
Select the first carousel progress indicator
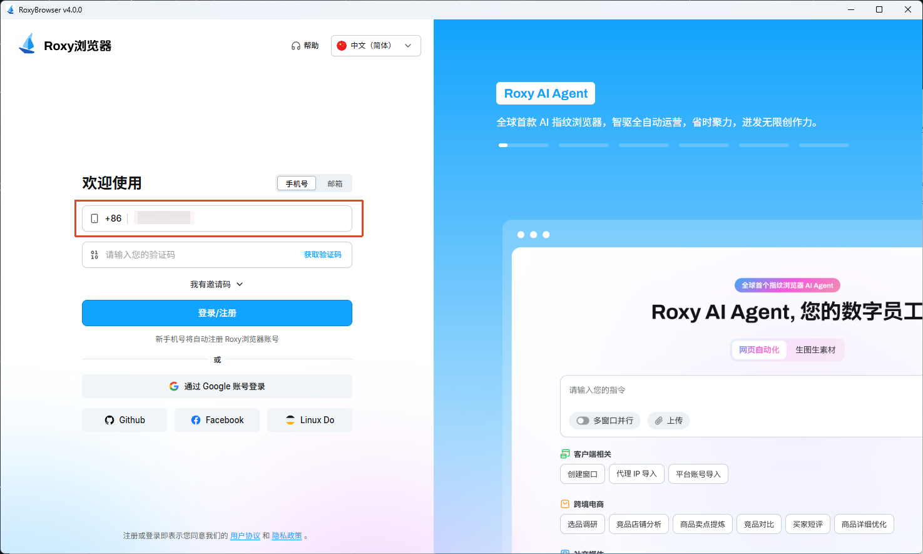coord(524,145)
